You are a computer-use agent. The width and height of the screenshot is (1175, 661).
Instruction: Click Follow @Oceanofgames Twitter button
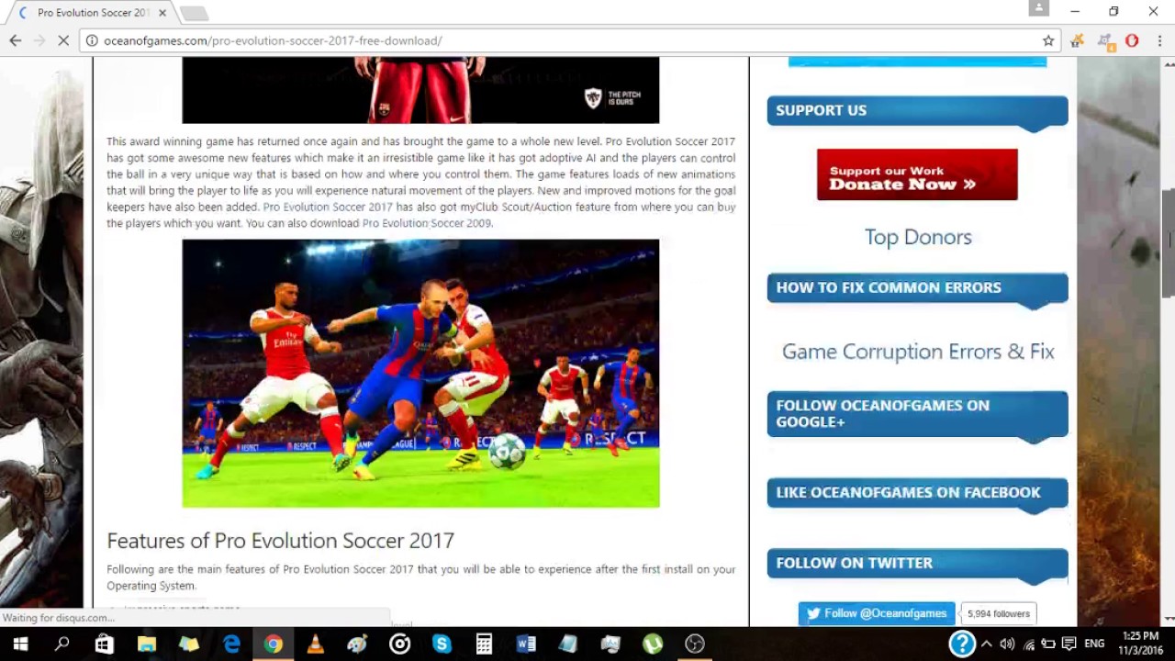click(877, 613)
